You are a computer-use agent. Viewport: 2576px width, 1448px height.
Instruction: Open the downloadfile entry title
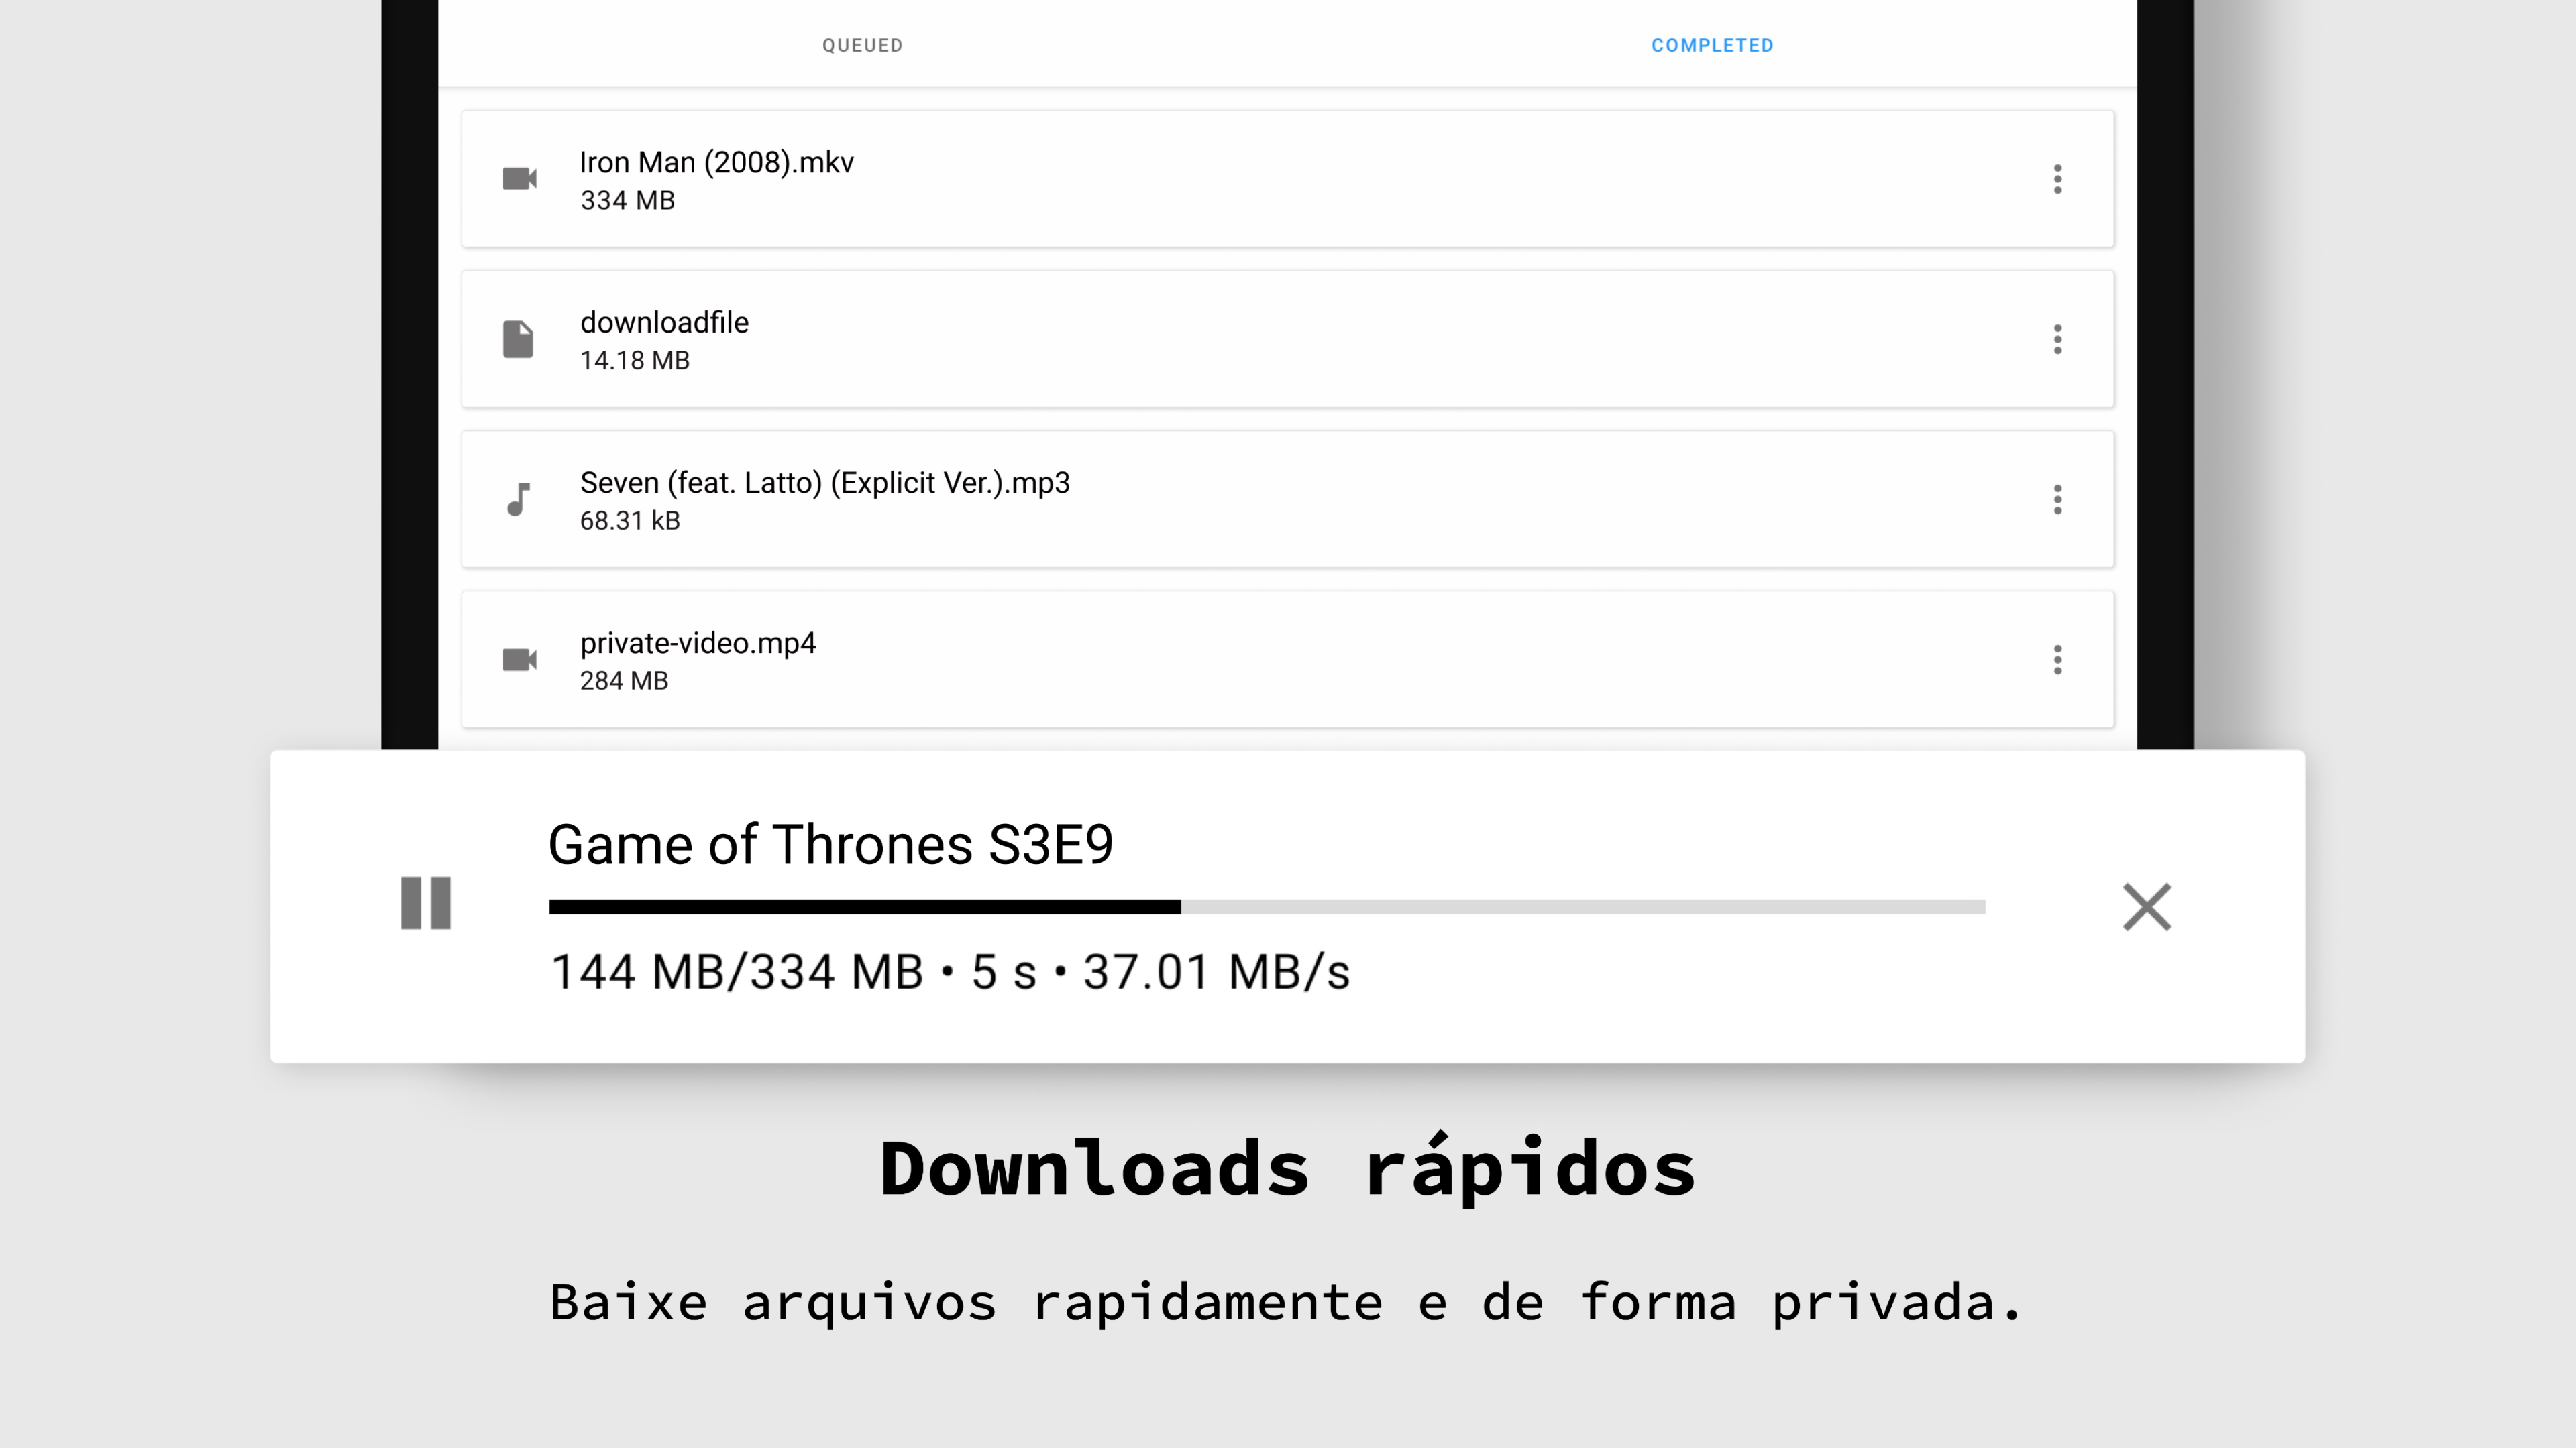coord(664,322)
